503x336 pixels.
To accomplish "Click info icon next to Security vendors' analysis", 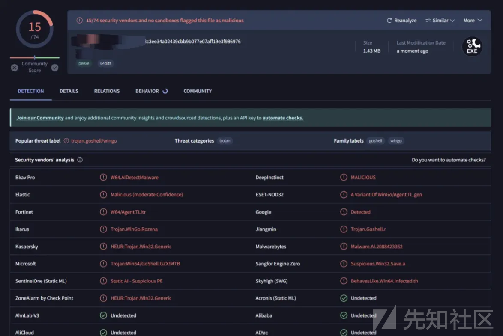I will coord(80,160).
